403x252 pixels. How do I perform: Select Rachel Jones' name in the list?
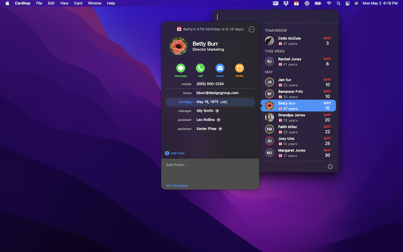290,59
